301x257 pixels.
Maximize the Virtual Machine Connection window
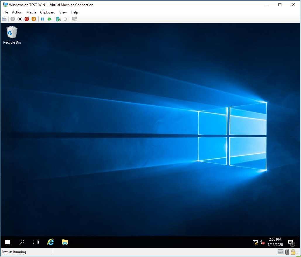pos(280,5)
